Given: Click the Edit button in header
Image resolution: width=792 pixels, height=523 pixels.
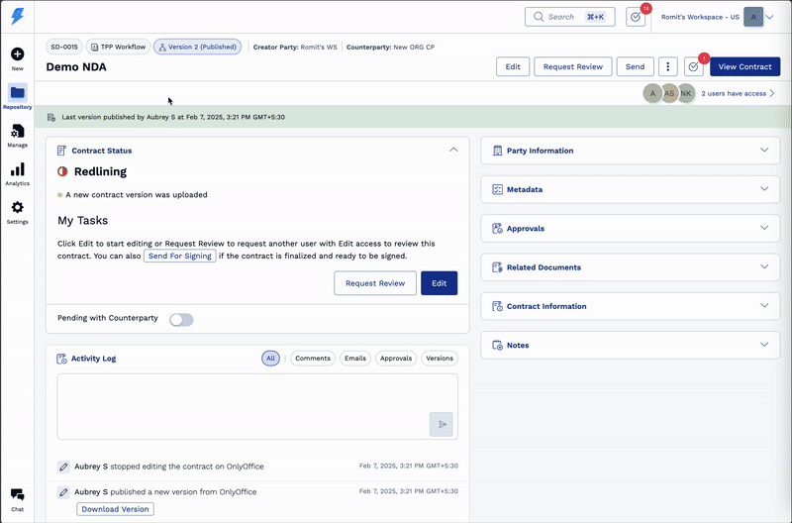Looking at the screenshot, I should click(513, 66).
